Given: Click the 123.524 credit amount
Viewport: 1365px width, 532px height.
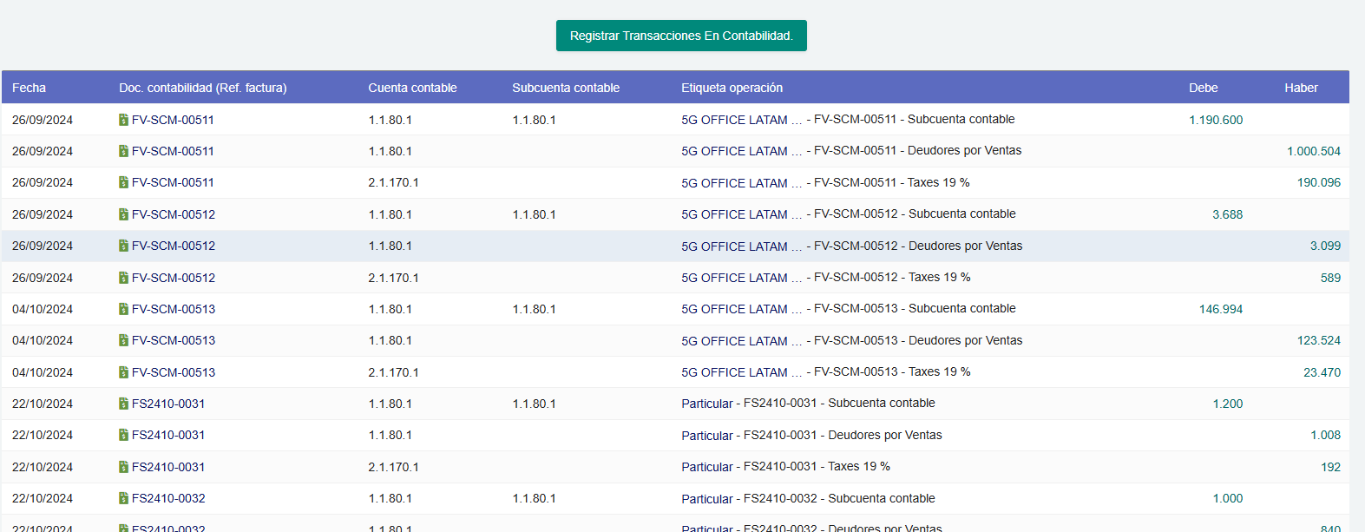Looking at the screenshot, I should pyautogui.click(x=1318, y=341).
